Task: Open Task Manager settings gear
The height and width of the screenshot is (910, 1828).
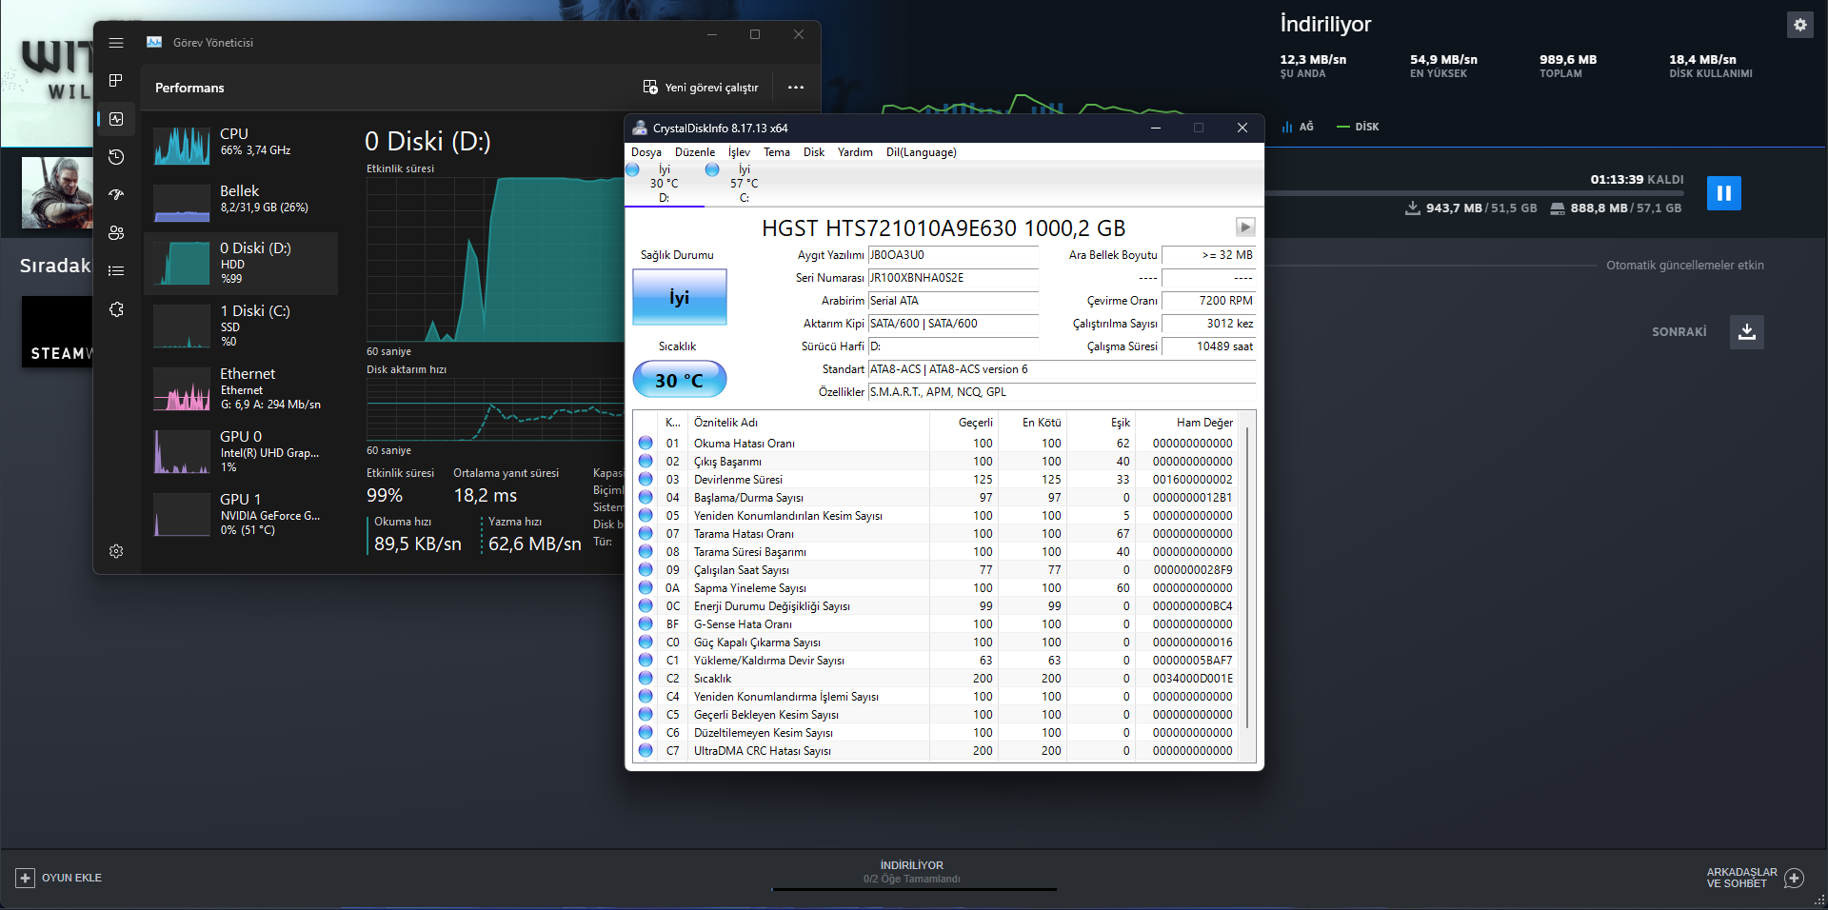Action: click(x=116, y=551)
